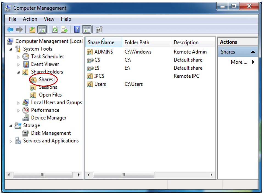Screen dimensions: 264x194
Task: Collapse the System Tools tree node arrow
Action: pos(11,49)
